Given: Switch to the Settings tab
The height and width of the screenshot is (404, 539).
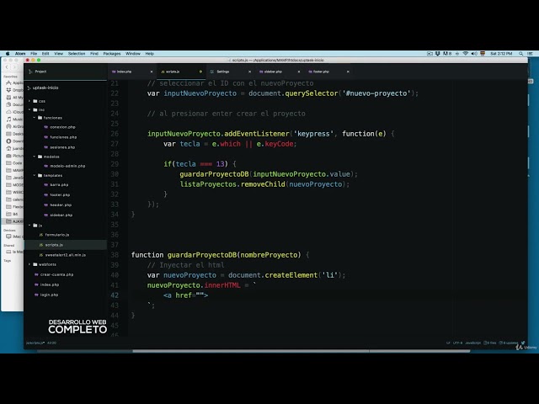Looking at the screenshot, I should click(230, 72).
